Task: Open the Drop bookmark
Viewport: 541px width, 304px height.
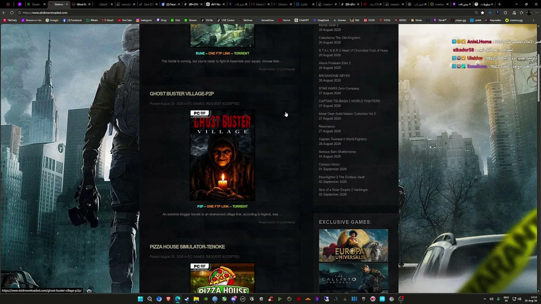Action: coord(161,20)
